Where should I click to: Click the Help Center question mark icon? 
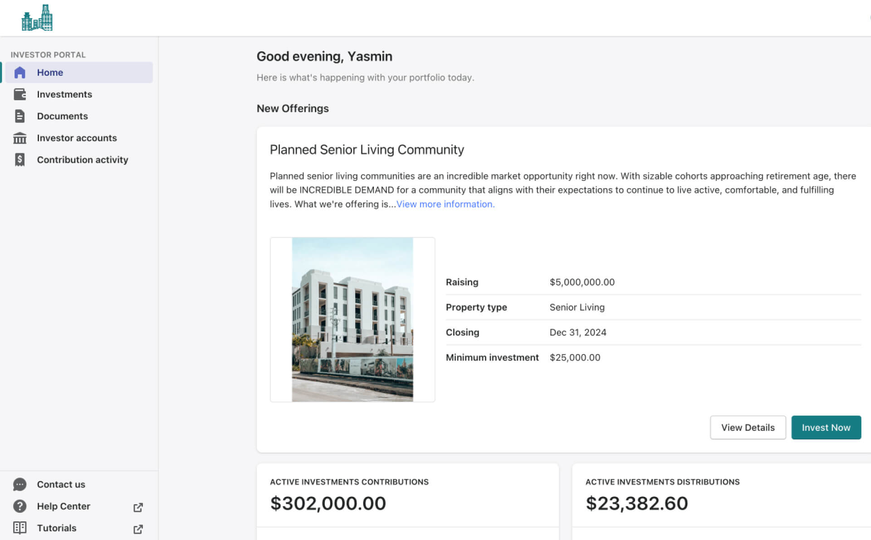click(x=20, y=506)
